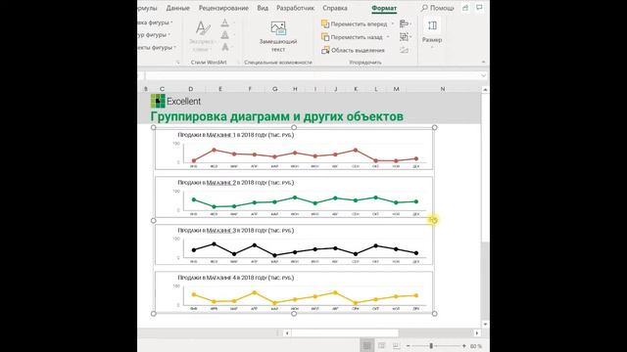
Task: Click the Магазин 2 green chart
Action: pyautogui.click(x=294, y=197)
